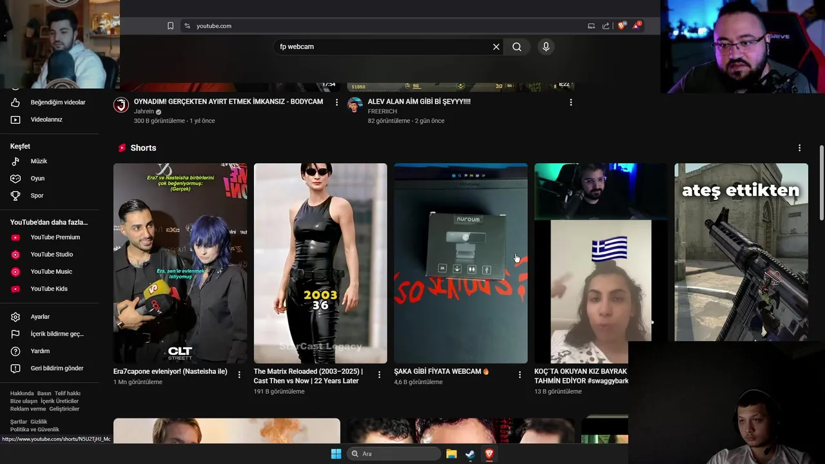825x464 pixels.
Task: Click the İçerik bildirme geçmişi flag icon
Action: [x=15, y=334]
